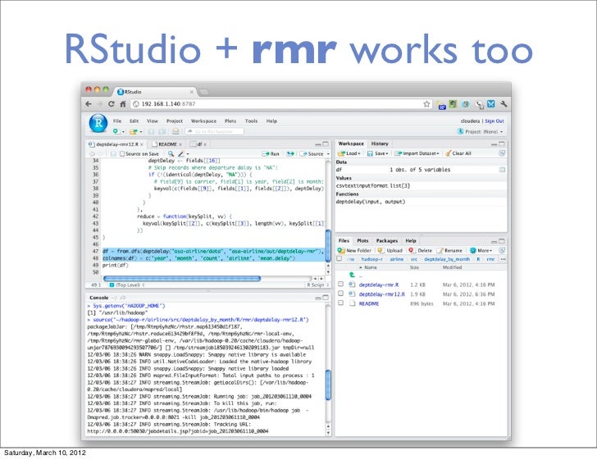The width and height of the screenshot is (597, 460).
Task: Click the Delete files button
Action: (421, 250)
